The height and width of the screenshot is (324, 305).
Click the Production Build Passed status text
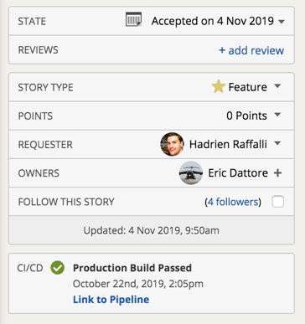[x=132, y=268]
